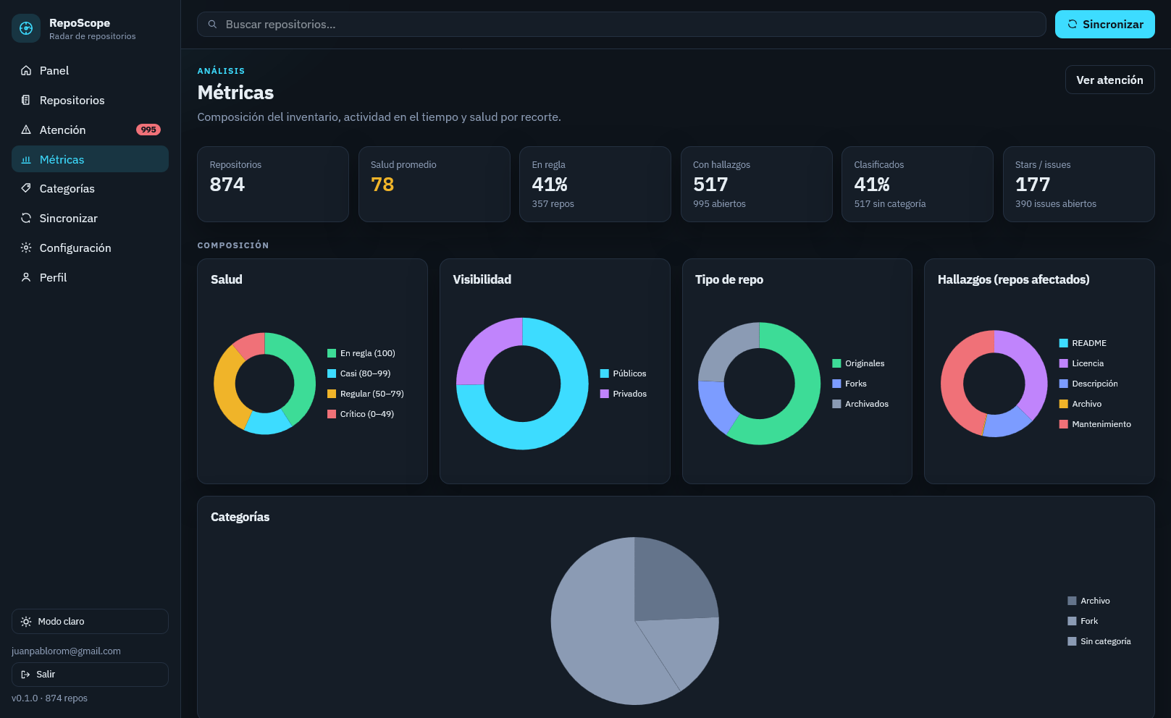Click the red 995 badge on Atención

pyautogui.click(x=148, y=130)
